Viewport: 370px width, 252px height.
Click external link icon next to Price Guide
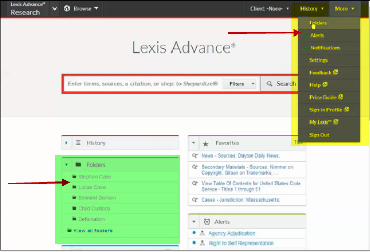(x=340, y=97)
